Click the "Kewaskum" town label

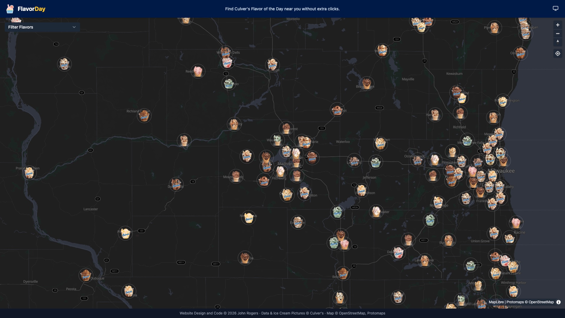(454, 74)
